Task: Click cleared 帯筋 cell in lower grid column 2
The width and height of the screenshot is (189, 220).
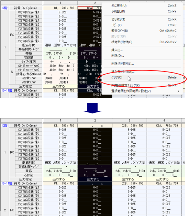Action: (95, 171)
